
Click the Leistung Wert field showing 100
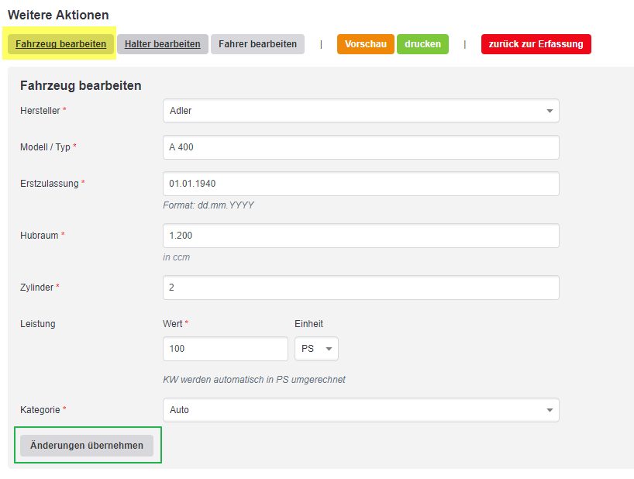coord(226,349)
